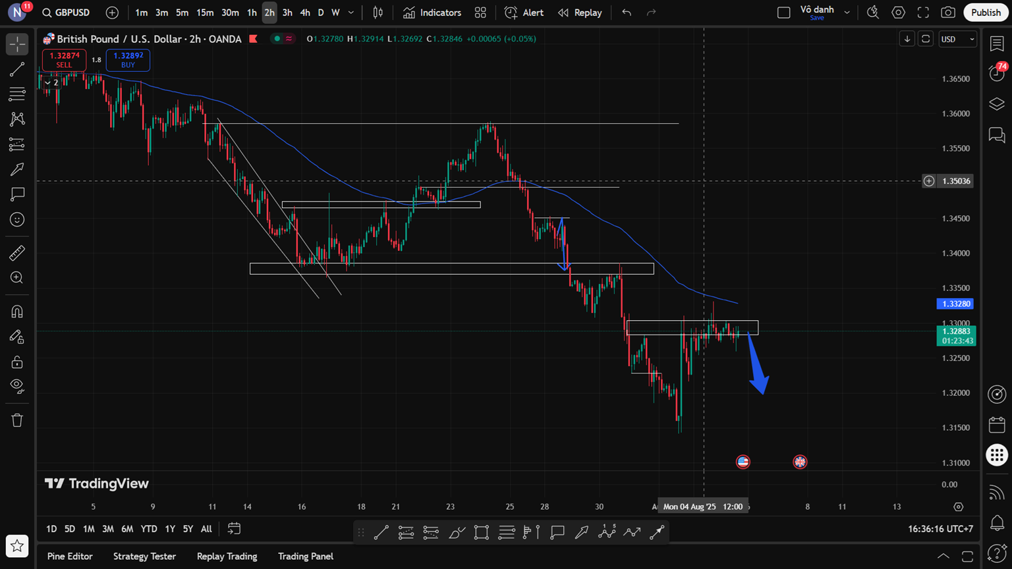Open the patterns drawing tool

click(x=17, y=119)
